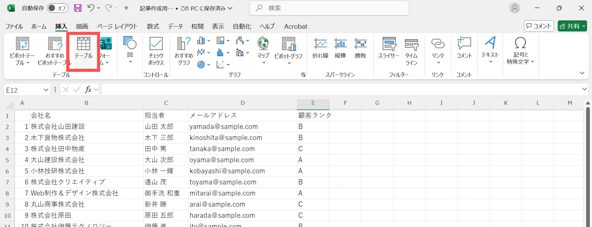The image size is (592, 227).
Task: Open the Illustrations (図) menu
Action: click(130, 50)
